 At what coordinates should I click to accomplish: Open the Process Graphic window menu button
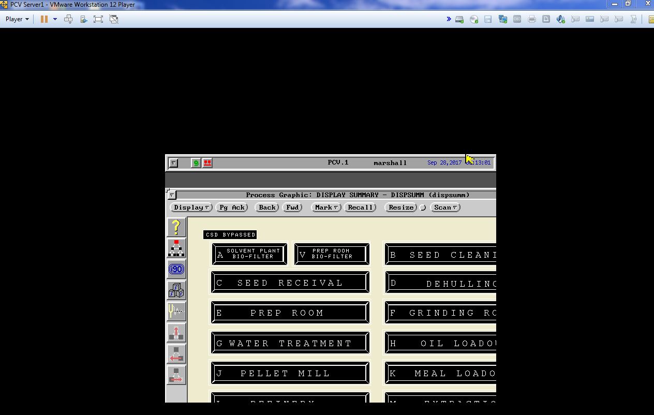172,195
